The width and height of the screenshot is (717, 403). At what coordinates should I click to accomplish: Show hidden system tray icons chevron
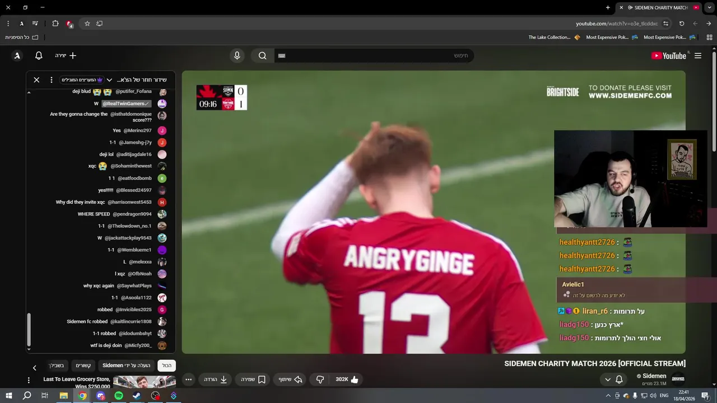(x=608, y=396)
